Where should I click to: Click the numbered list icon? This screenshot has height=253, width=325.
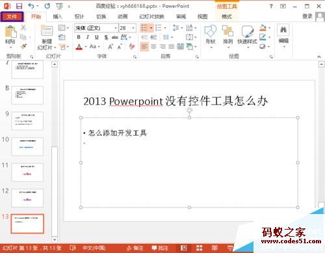coord(159,28)
